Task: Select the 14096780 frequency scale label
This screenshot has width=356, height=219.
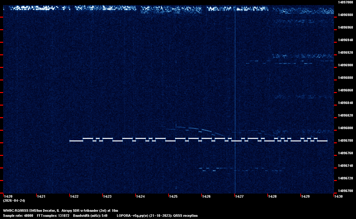Action: [345, 140]
